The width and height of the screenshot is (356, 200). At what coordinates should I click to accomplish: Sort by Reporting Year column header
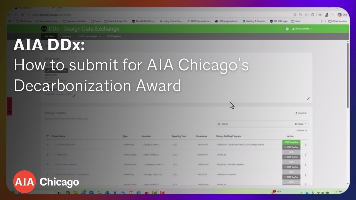click(x=179, y=136)
